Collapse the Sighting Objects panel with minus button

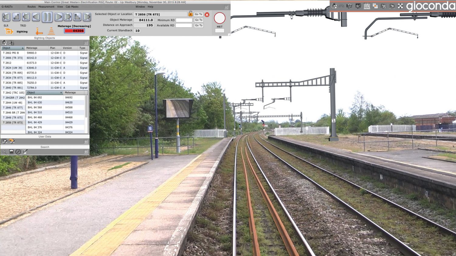coord(86,43)
